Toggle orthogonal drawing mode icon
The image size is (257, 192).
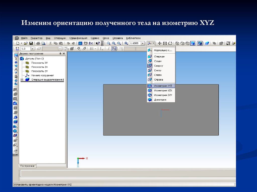108,49
